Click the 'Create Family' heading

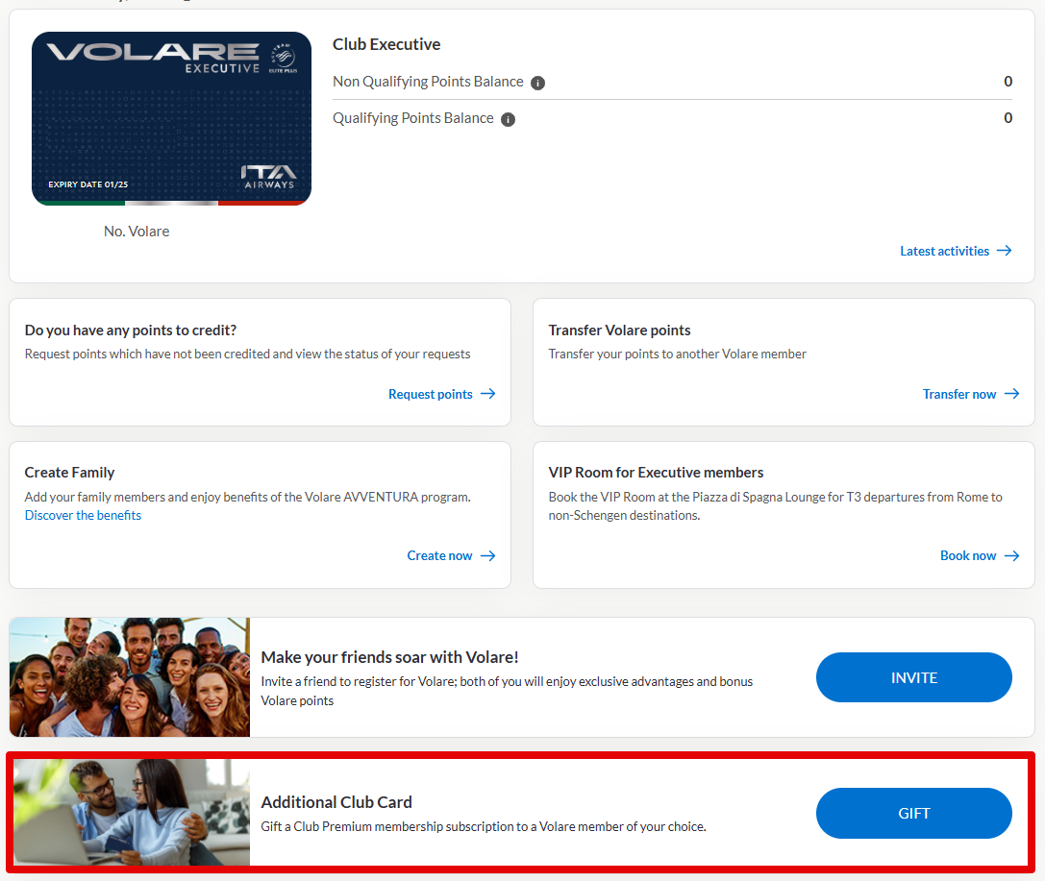pos(69,472)
